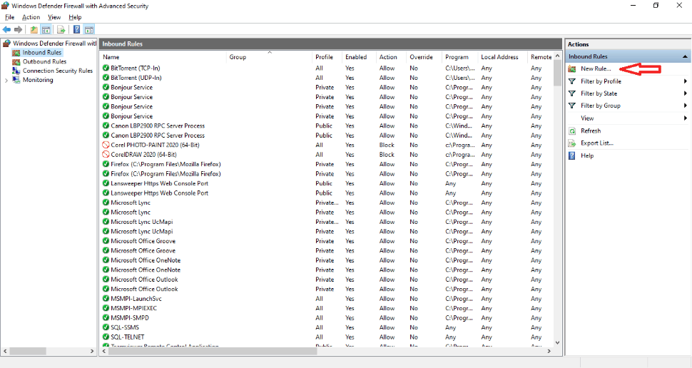This screenshot has height=368, width=692.
Task: Click block icon of CorelDRAW 2020 rule
Action: pyautogui.click(x=106, y=155)
